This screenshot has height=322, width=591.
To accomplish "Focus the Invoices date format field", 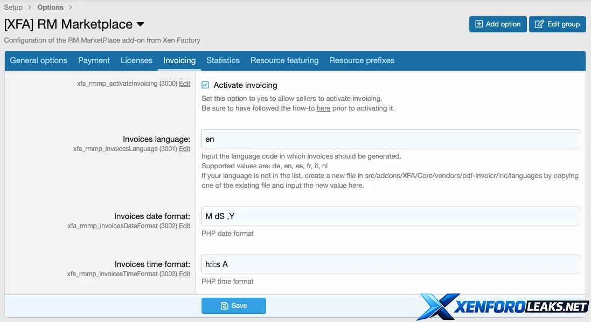I will (391, 216).
